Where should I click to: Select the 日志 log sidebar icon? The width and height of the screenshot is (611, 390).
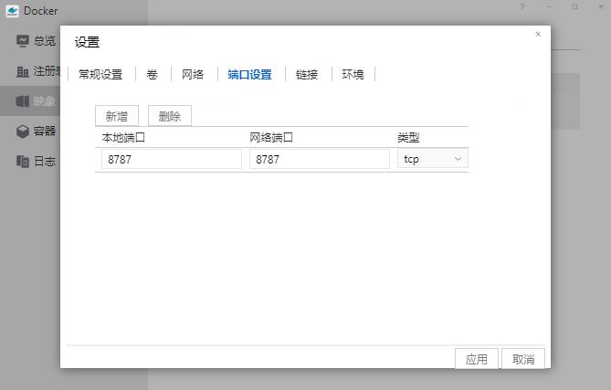pyautogui.click(x=23, y=162)
